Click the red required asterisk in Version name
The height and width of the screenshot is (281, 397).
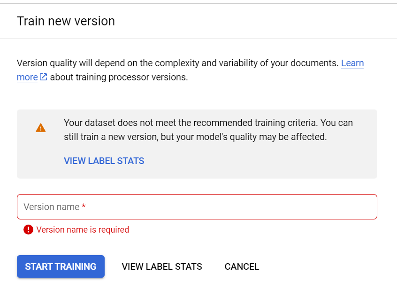tap(84, 207)
